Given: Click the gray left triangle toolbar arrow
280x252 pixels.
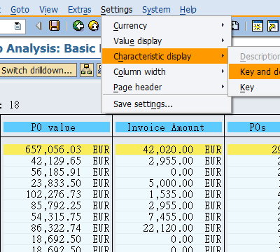Looking at the screenshot, I should 38,26.
